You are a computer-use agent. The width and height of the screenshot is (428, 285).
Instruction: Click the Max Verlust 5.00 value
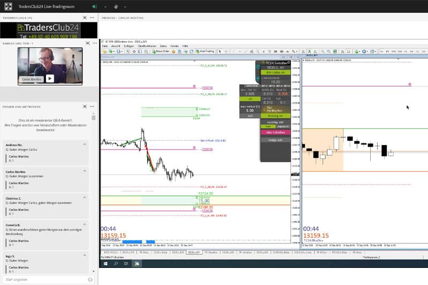250,110
